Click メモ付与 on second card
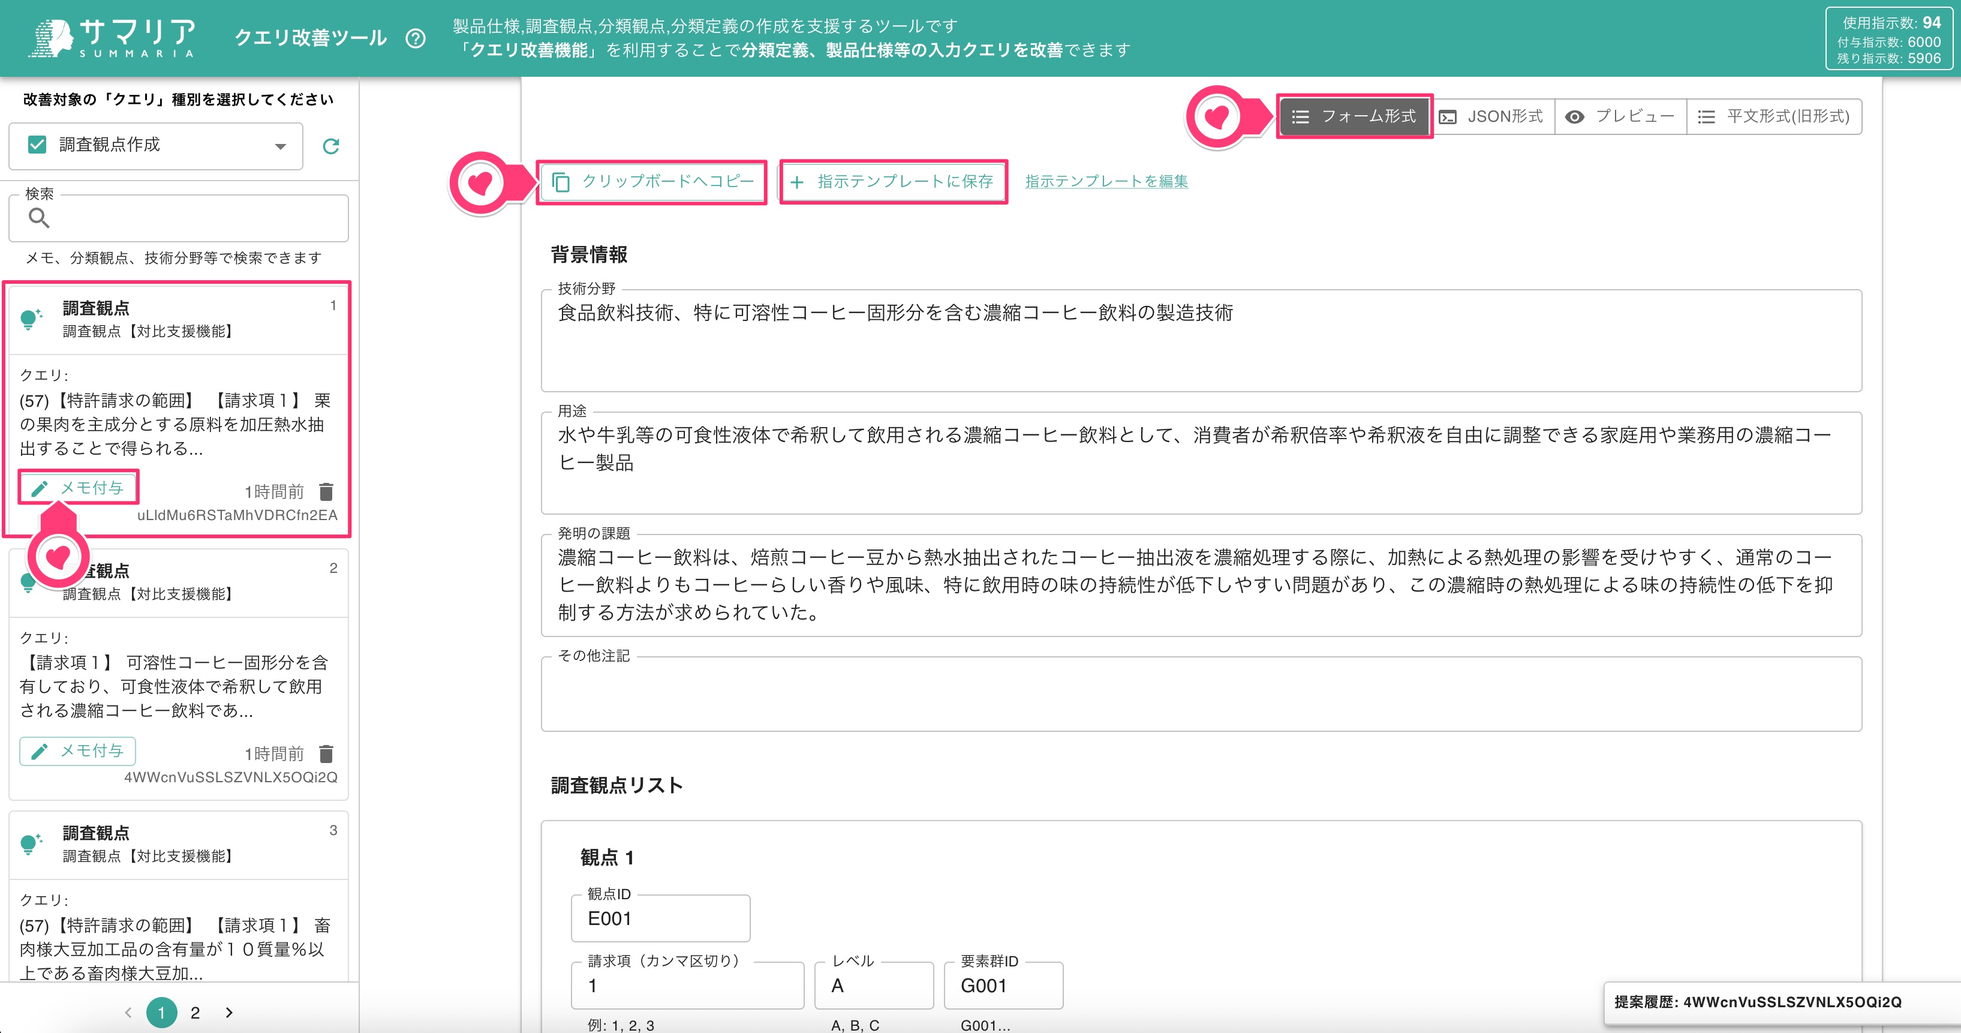 click(x=79, y=750)
